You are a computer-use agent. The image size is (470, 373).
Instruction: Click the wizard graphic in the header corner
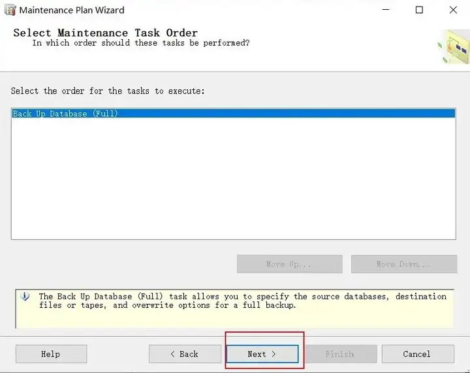click(x=454, y=48)
